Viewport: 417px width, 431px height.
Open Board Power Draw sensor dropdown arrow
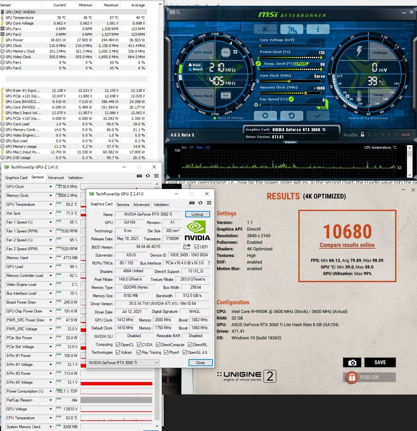pos(51,302)
